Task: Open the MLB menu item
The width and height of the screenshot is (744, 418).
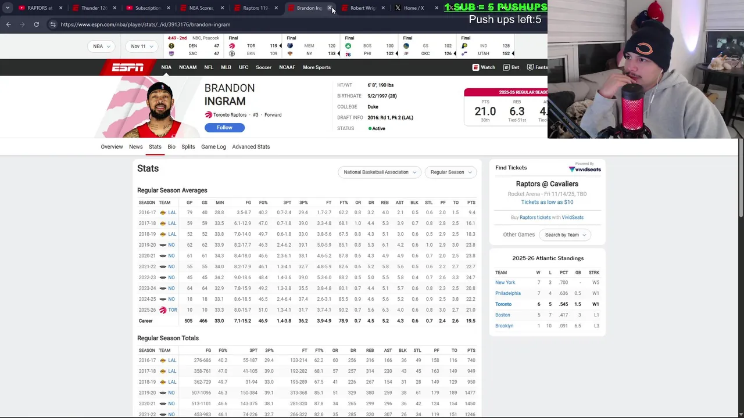Action: coord(226,67)
